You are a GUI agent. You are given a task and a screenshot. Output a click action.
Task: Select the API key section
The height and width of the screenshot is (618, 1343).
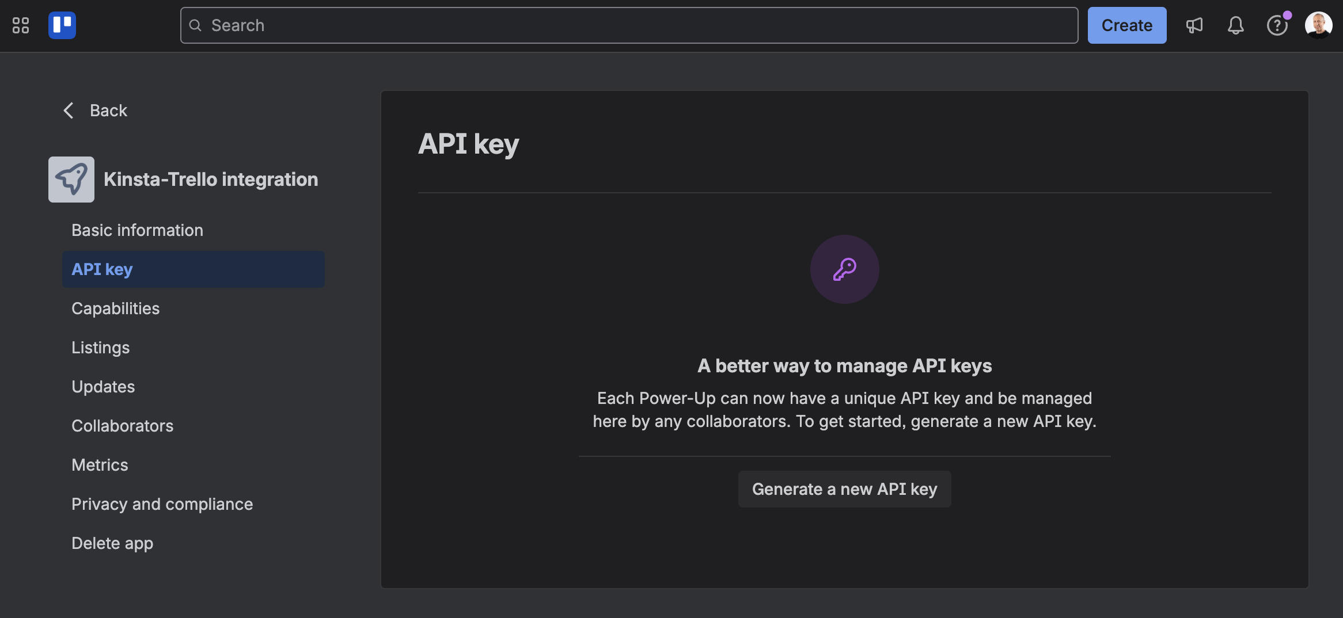click(102, 269)
